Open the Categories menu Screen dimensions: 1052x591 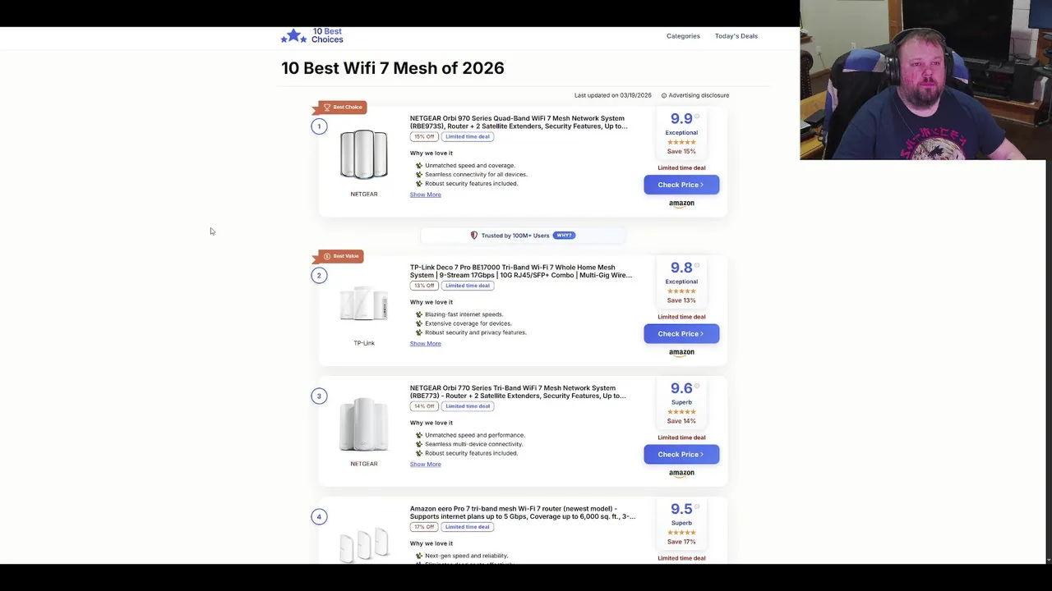coord(683,36)
